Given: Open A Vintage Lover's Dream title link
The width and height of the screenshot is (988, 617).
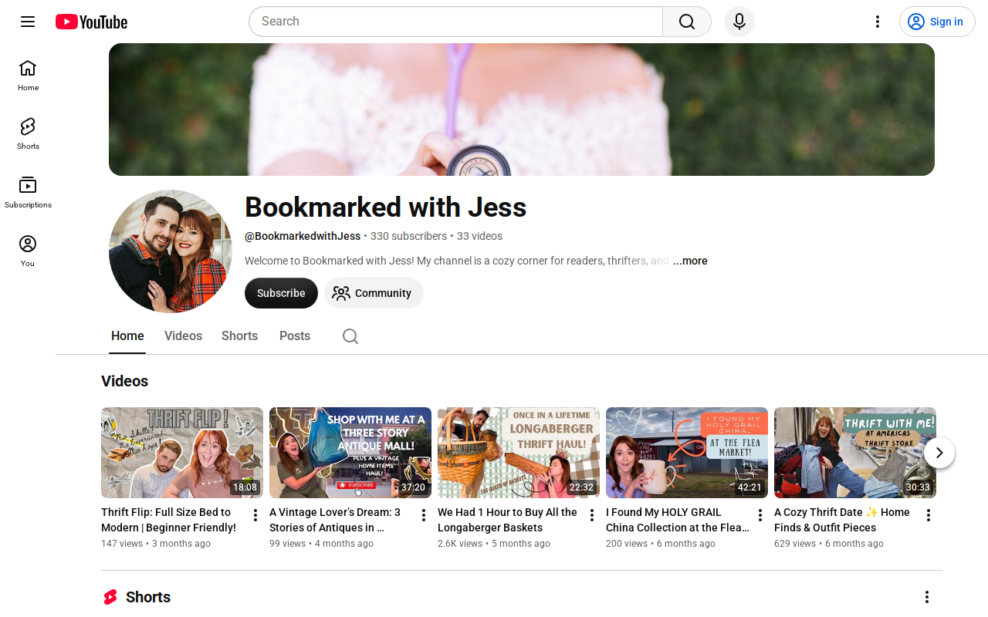Looking at the screenshot, I should coord(337,520).
